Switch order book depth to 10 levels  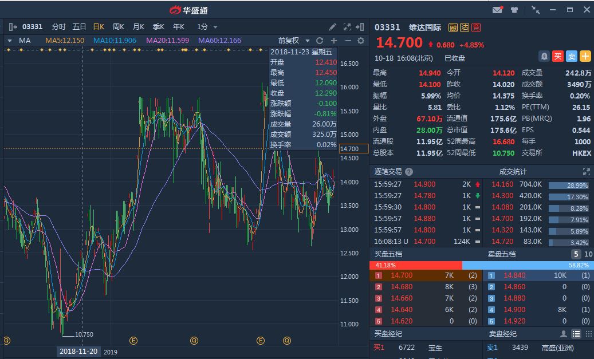588,254
